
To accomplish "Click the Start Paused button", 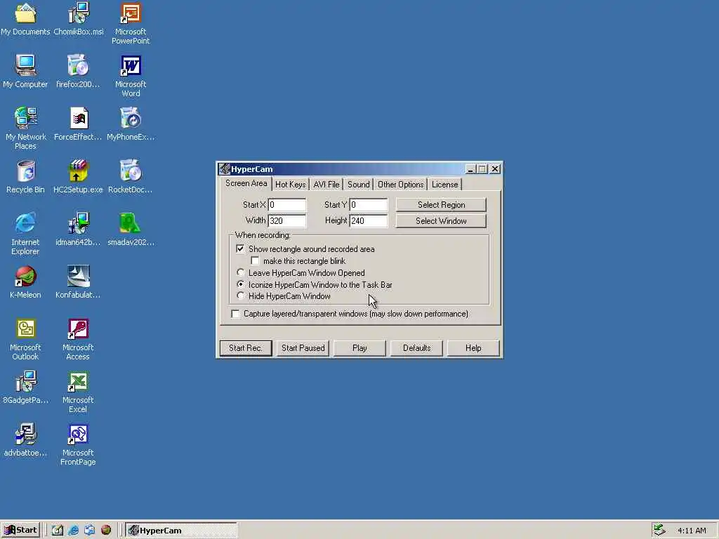I will 303,348.
